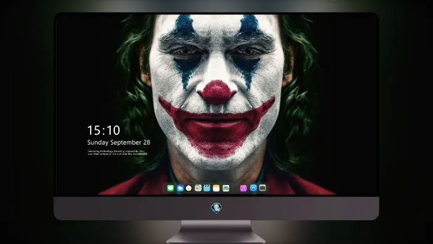Click the Joker's red painted smile
433x244 pixels.
[x=216, y=124]
